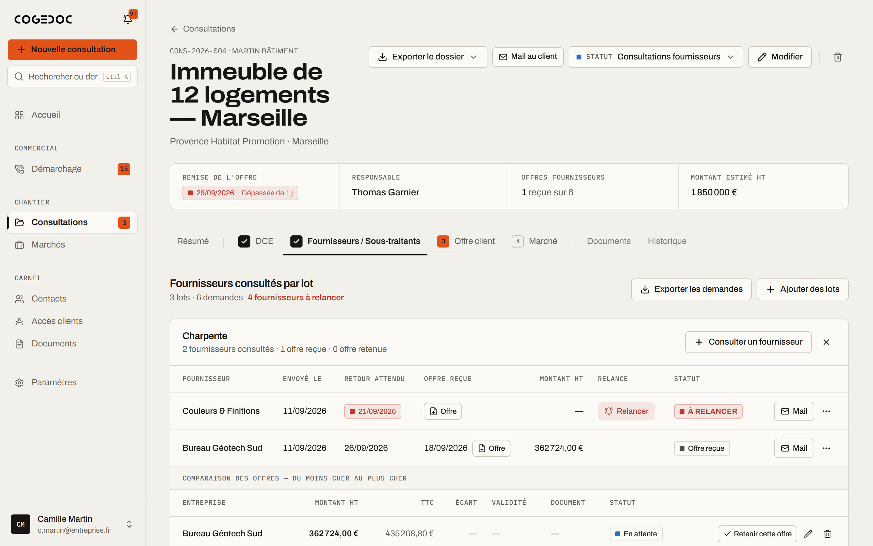Upload Offre for Couleurs & Finitions
Viewport: 873px width, 546px height.
click(x=443, y=411)
